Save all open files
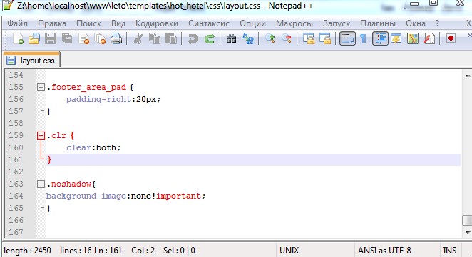The height and width of the screenshot is (257, 472). click(x=67, y=38)
